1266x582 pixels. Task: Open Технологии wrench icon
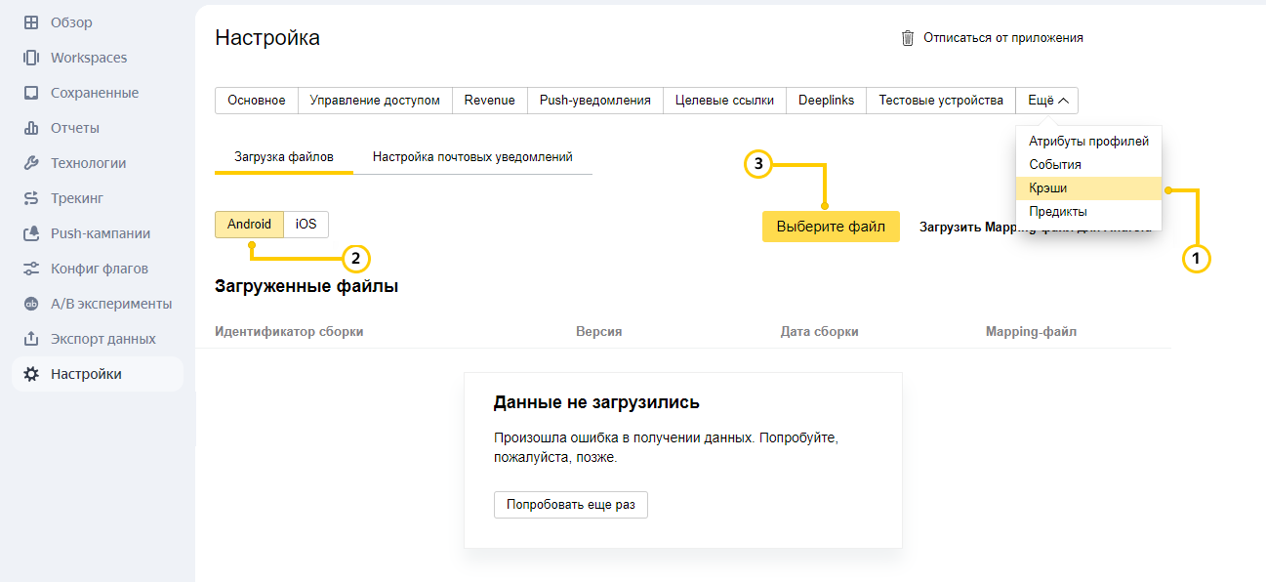(x=31, y=163)
